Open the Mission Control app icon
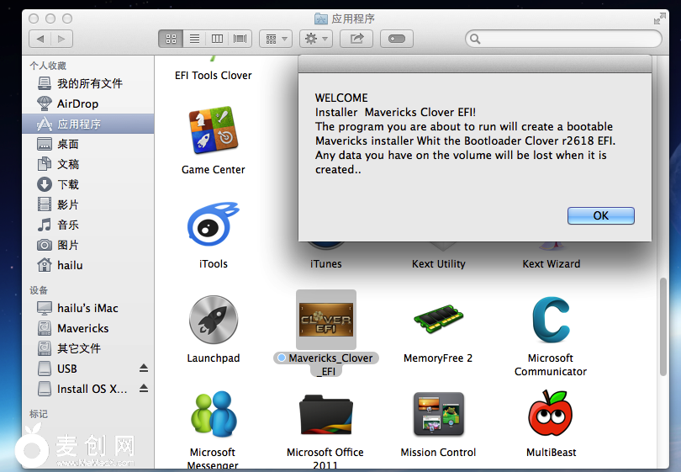Image resolution: width=681 pixels, height=472 pixels. [x=438, y=415]
